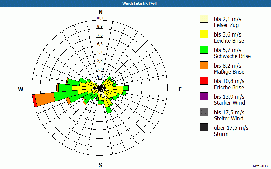Click the 'über 17,5 m/s Sturm' legend text
The height and width of the screenshot is (169, 271).
coord(231,131)
